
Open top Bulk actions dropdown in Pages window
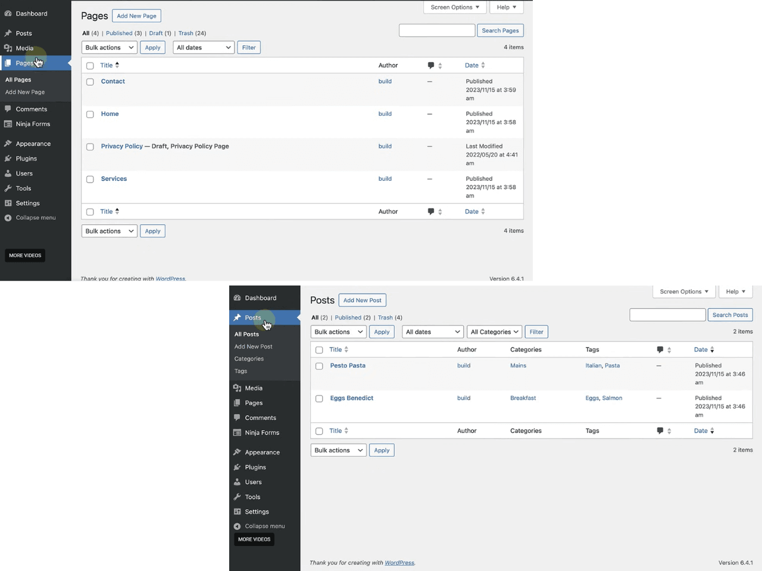pos(110,48)
